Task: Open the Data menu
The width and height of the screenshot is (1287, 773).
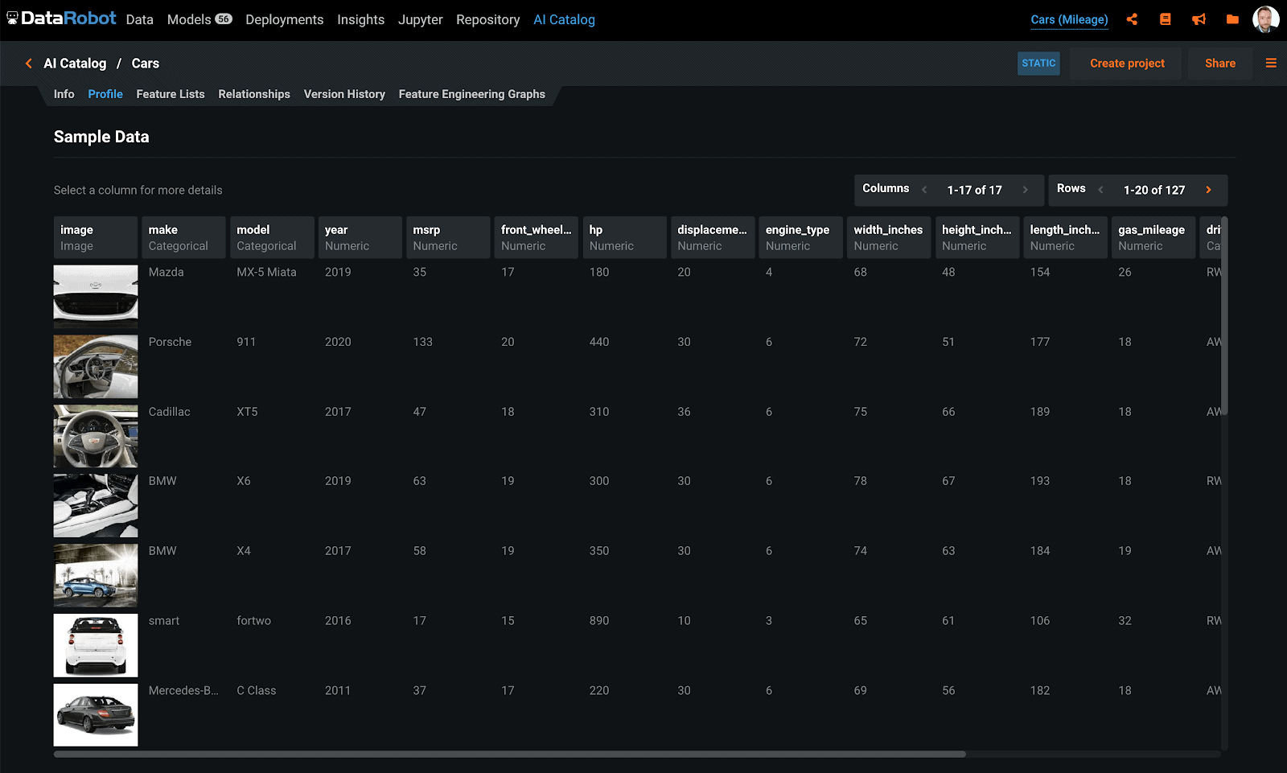Action: 139,19
